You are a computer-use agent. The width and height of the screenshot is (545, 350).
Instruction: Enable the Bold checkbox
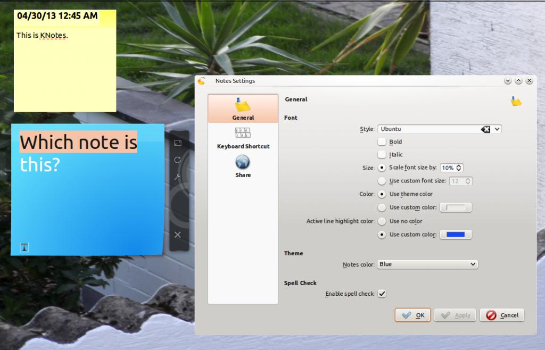(x=382, y=142)
